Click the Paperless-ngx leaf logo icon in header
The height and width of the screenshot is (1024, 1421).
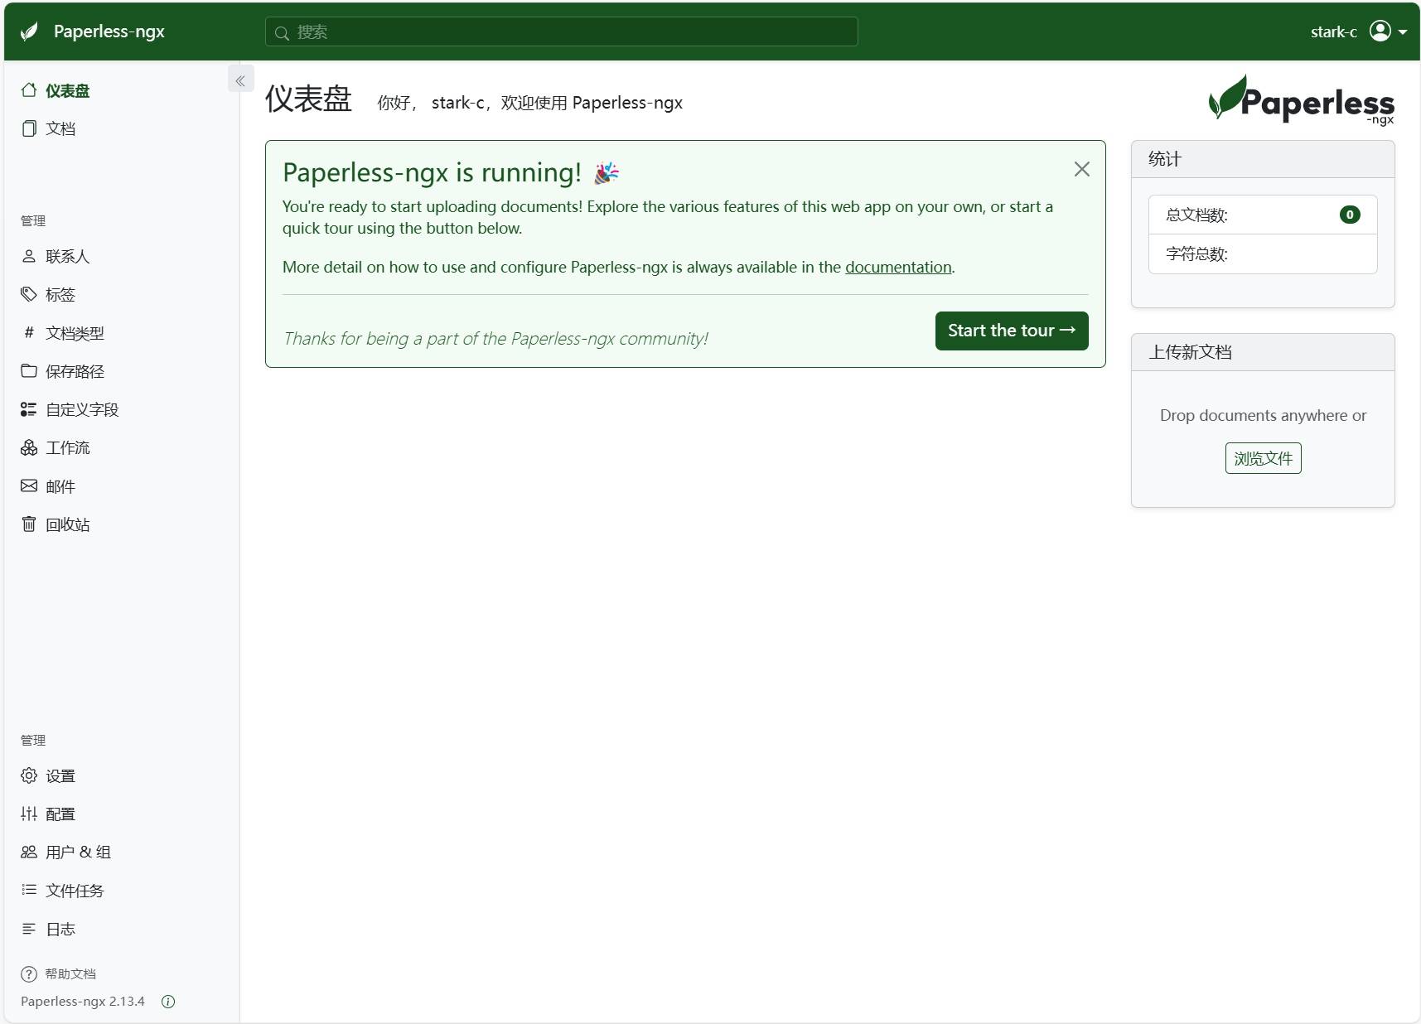tap(29, 31)
